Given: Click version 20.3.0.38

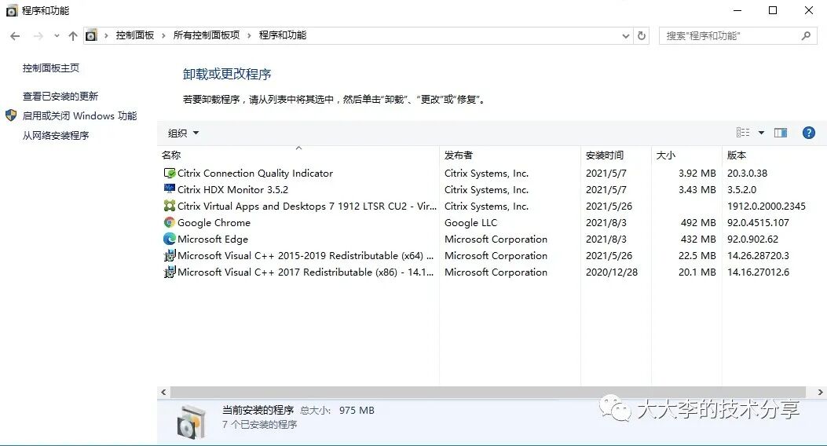Looking at the screenshot, I should coord(747,173).
